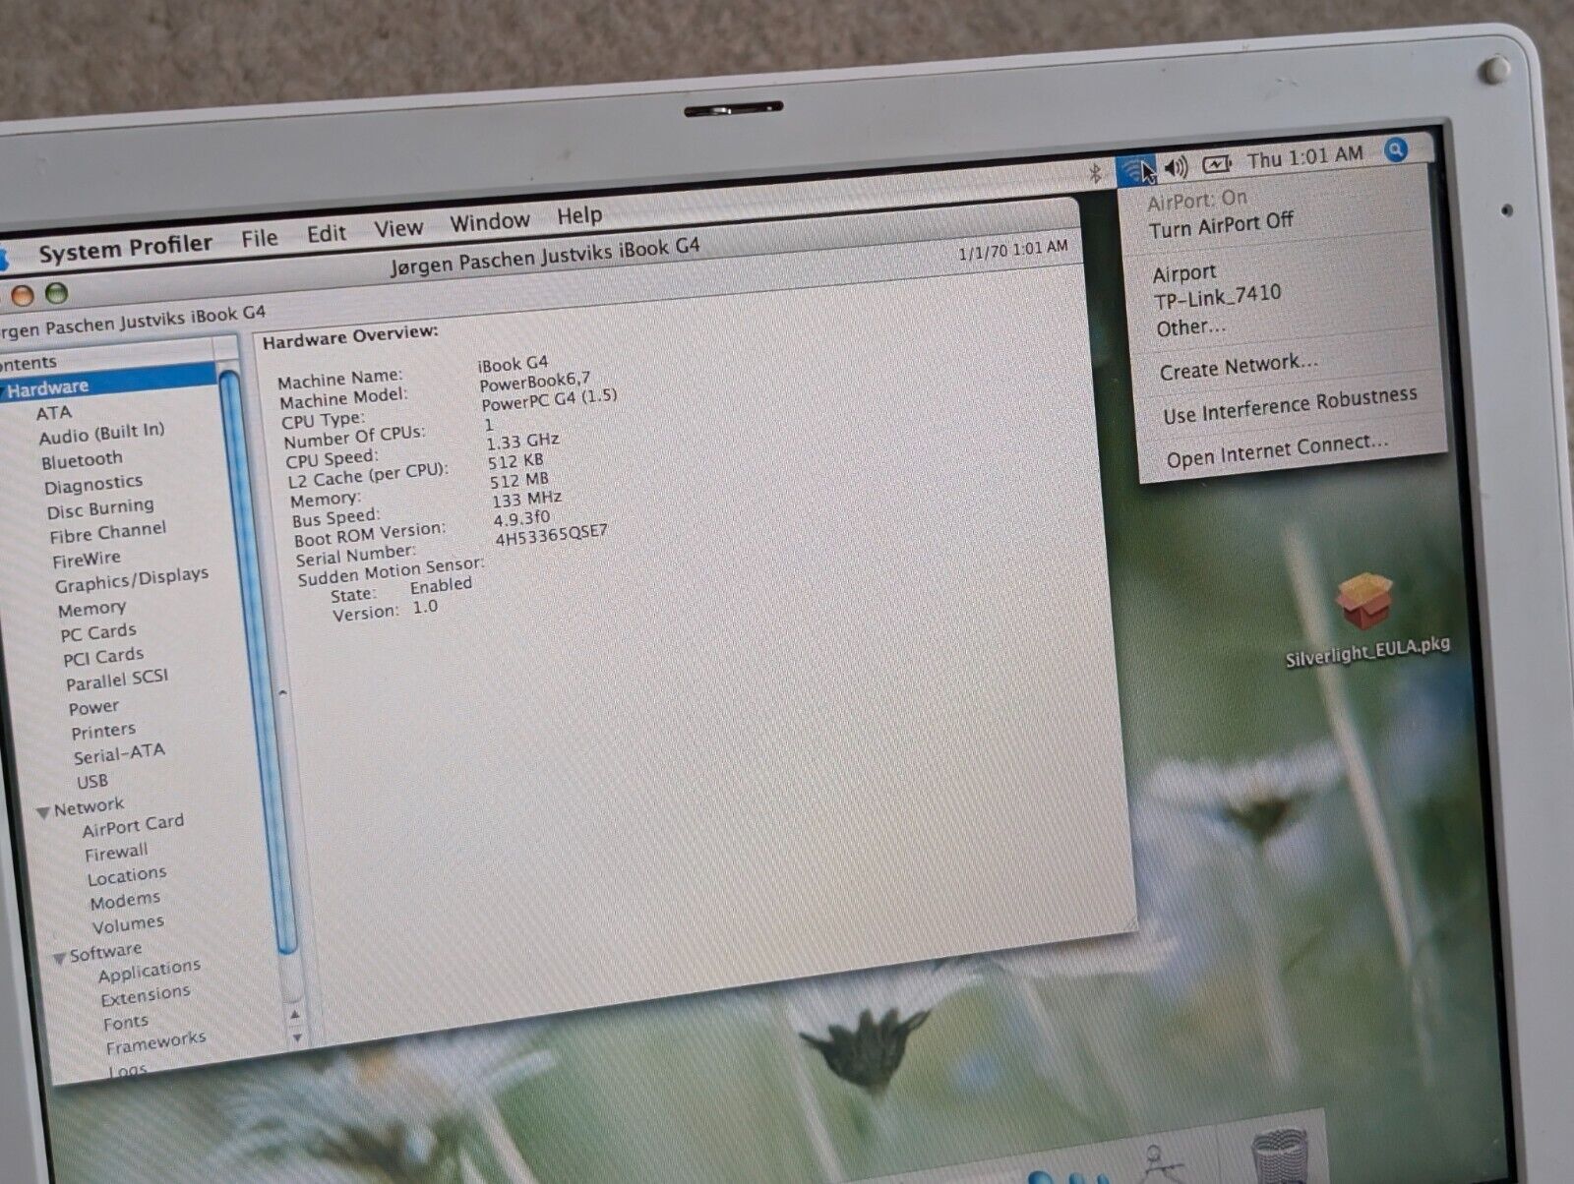Select Frameworks under Software
Viewport: 1574px width, 1184px height.
click(x=155, y=1042)
